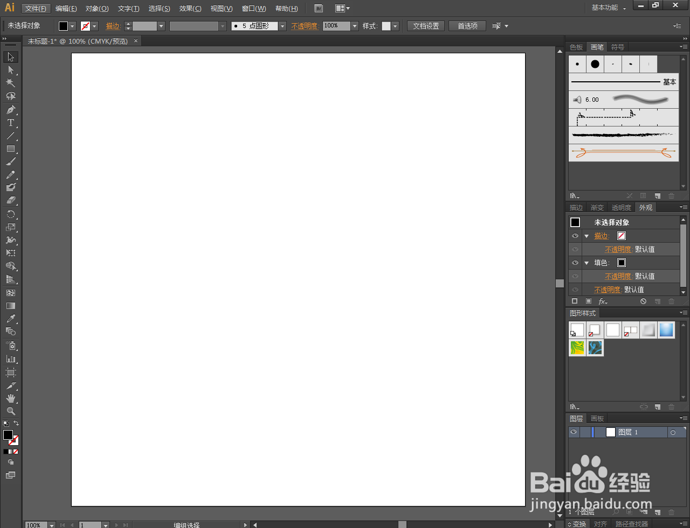Select the Pencil tool
The image size is (690, 528).
[11, 175]
